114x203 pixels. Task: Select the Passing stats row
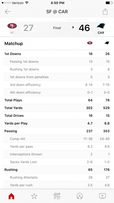(57, 131)
